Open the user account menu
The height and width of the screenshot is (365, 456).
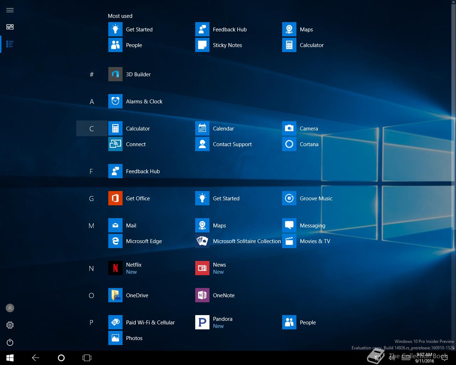coord(10,308)
